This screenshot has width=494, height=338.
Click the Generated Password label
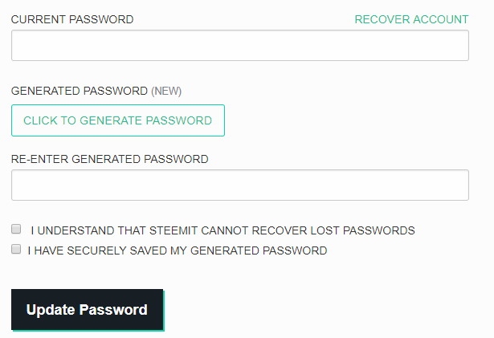click(80, 92)
